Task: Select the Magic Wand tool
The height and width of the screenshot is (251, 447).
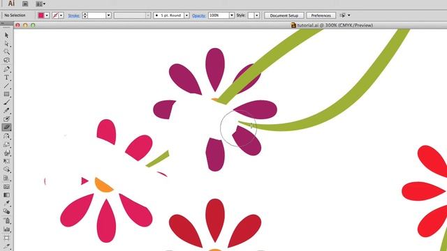Action: point(6,52)
